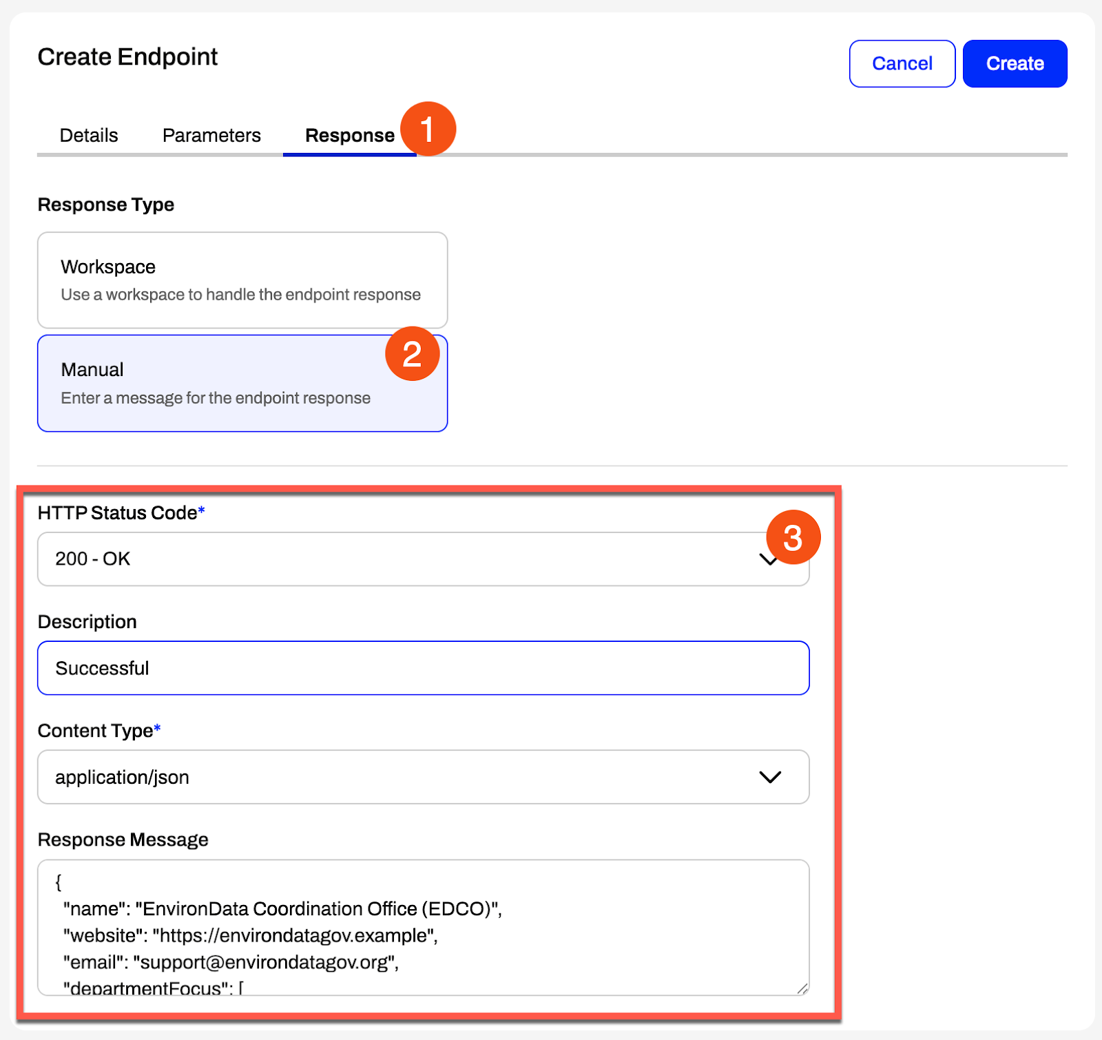Select the Workspace response type card

(242, 280)
